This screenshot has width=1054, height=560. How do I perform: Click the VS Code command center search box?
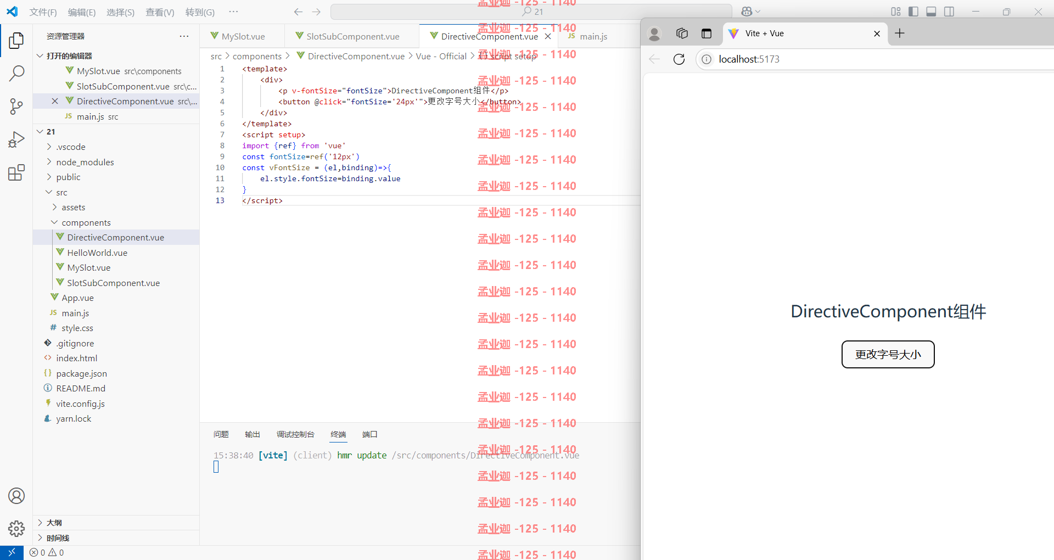pyautogui.click(x=531, y=12)
